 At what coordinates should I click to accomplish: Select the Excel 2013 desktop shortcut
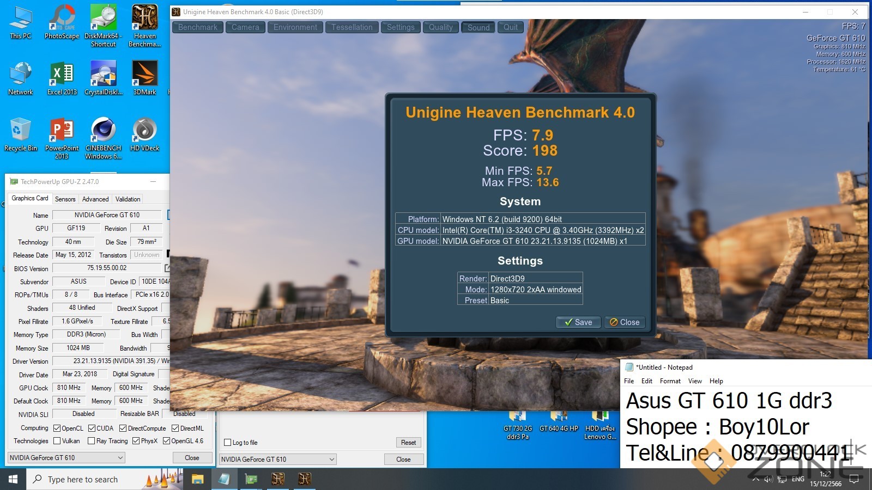click(x=62, y=78)
